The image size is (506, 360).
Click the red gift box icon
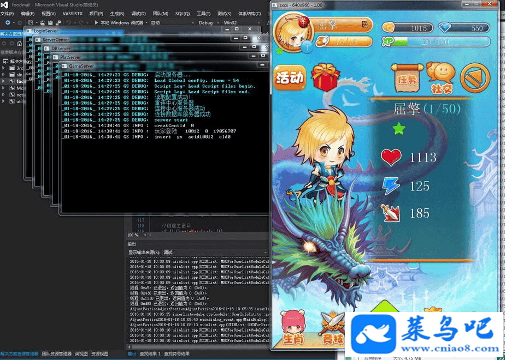click(326, 77)
